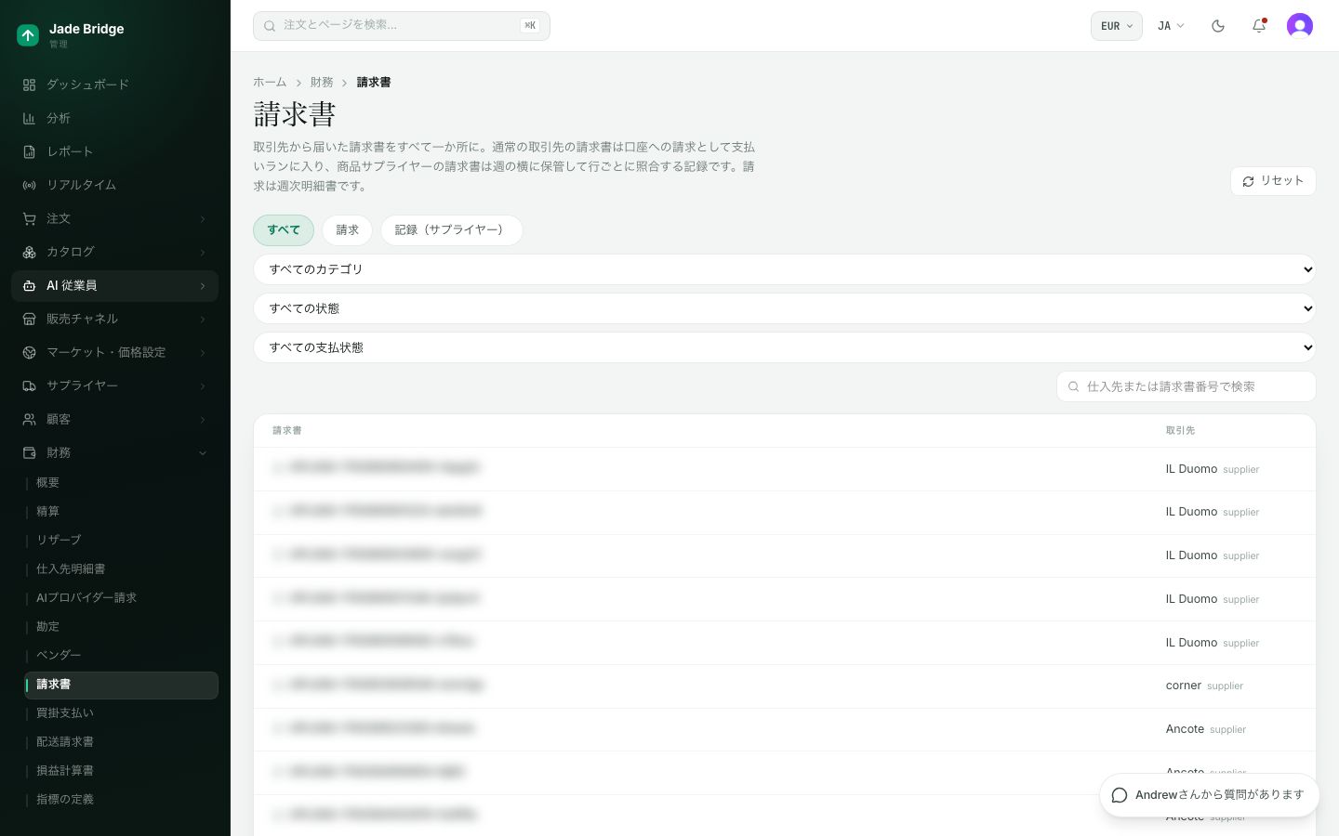
Task: Click the 顧客 people icon
Action: [29, 419]
